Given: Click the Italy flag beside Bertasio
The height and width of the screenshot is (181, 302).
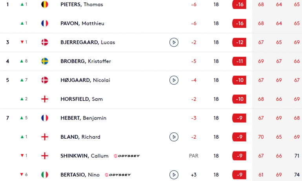Looking at the screenshot, I should click(45, 175).
